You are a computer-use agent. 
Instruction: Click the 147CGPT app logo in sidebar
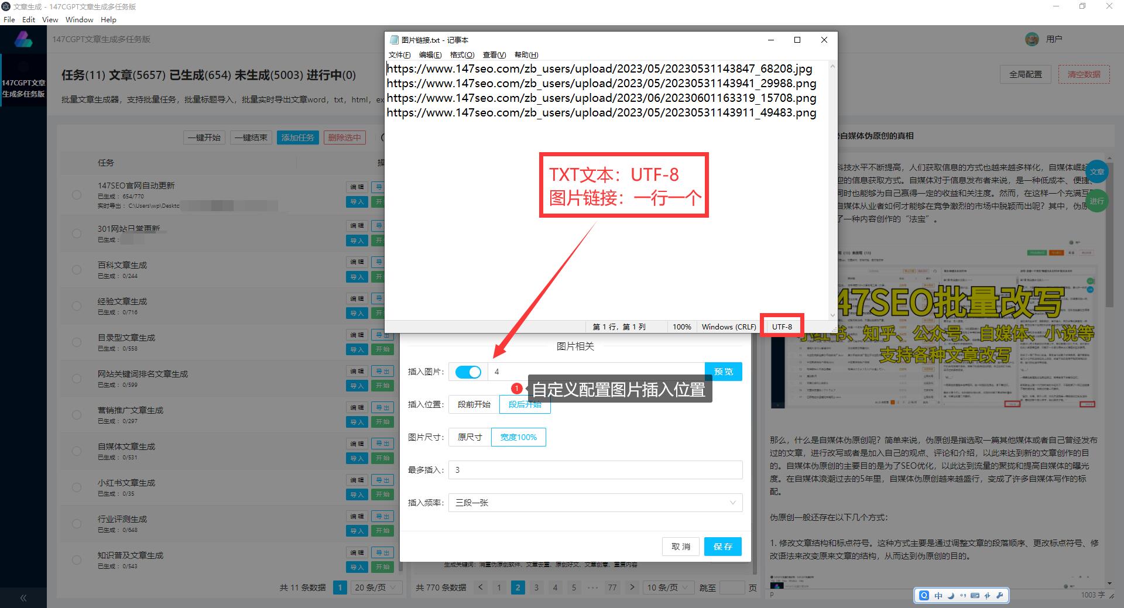tap(23, 39)
